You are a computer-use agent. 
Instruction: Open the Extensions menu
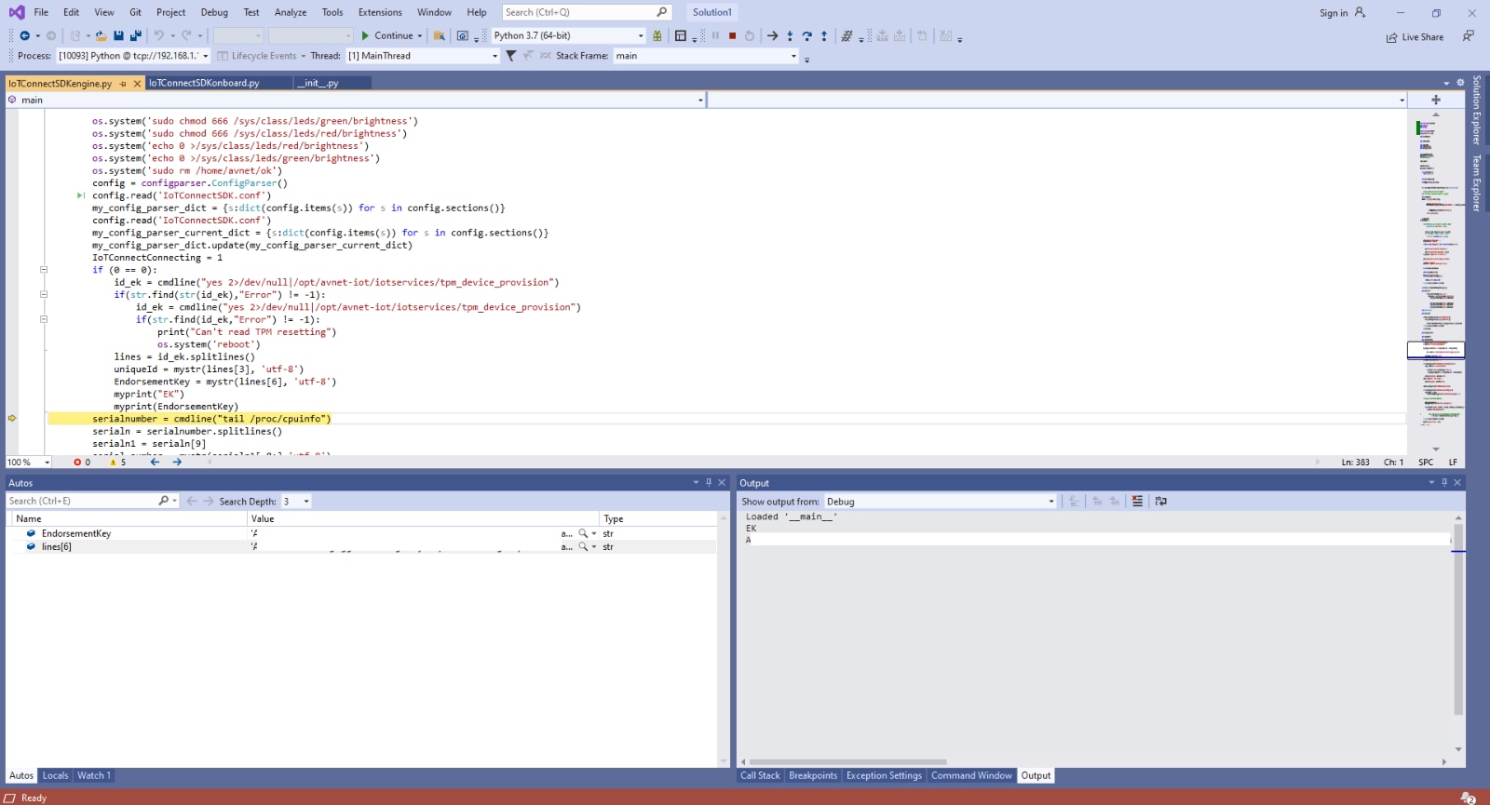pyautogui.click(x=380, y=12)
